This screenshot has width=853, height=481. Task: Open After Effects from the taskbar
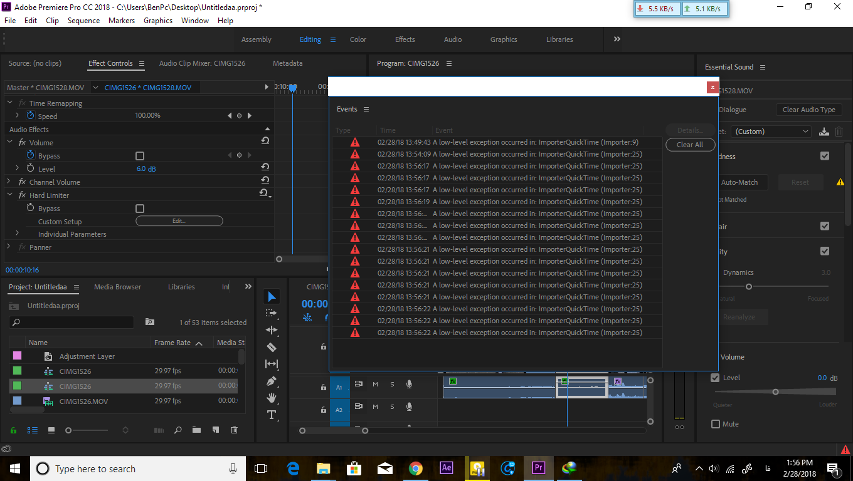click(x=447, y=468)
